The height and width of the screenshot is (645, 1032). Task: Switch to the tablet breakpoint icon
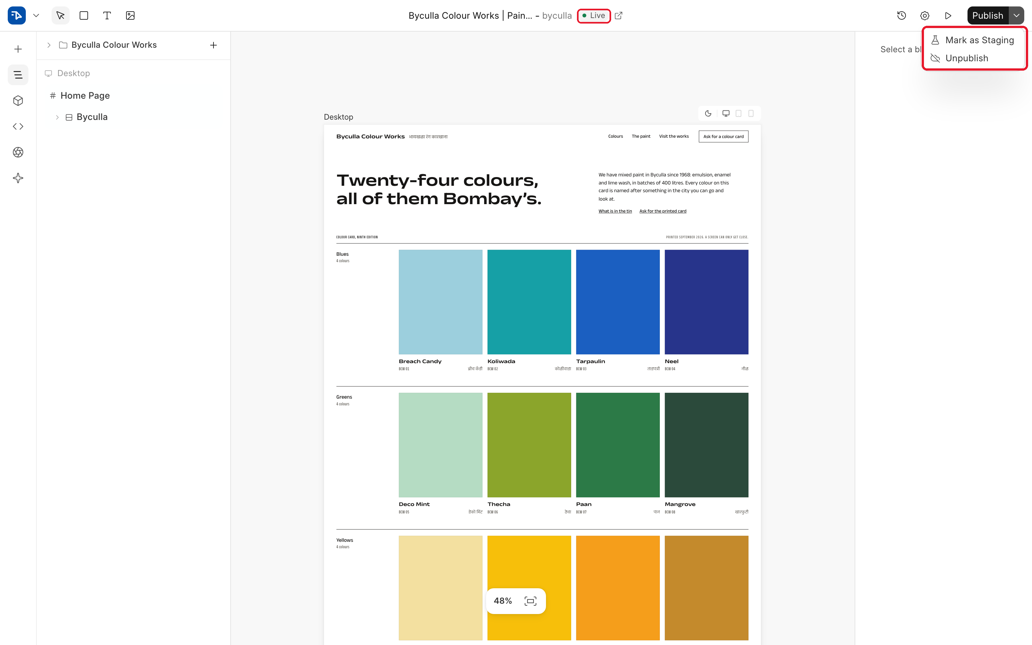739,114
